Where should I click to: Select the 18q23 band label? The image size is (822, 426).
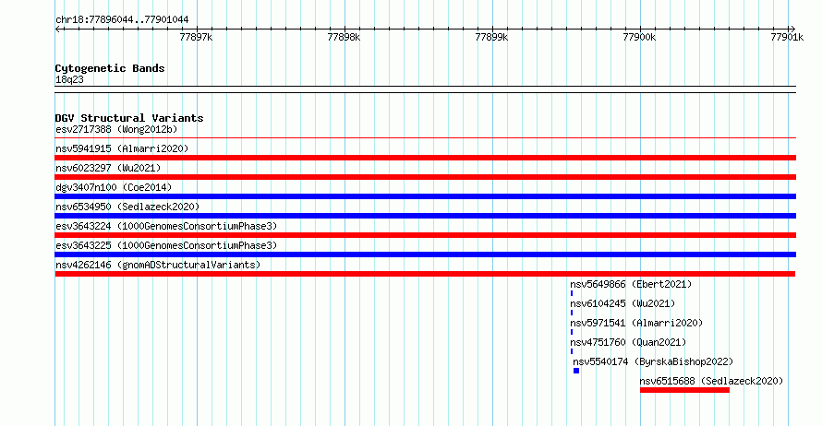69,79
